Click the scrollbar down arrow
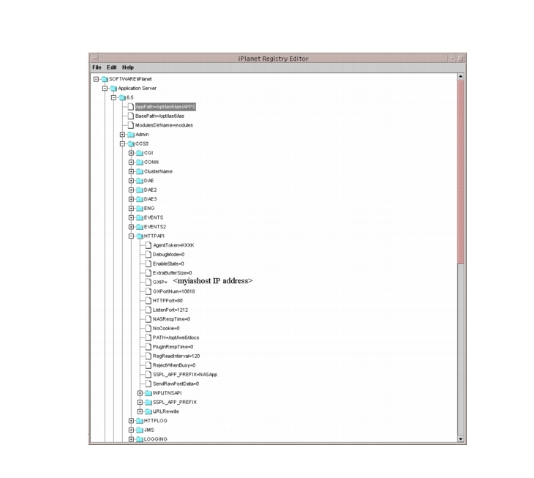 tap(460, 438)
